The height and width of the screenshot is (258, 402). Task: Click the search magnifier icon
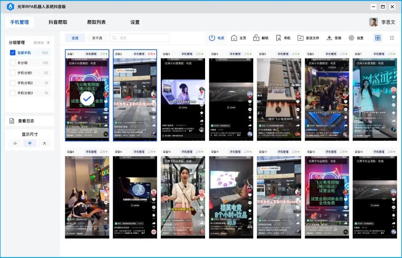coord(115,38)
